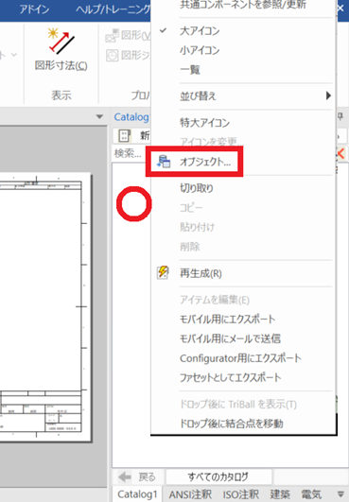This screenshot has width=349, height=502.
Task: Open the drawing pane dropdown arrow
Action: point(99,116)
